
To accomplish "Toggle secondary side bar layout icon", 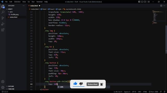I will pyautogui.click(x=145, y=2).
